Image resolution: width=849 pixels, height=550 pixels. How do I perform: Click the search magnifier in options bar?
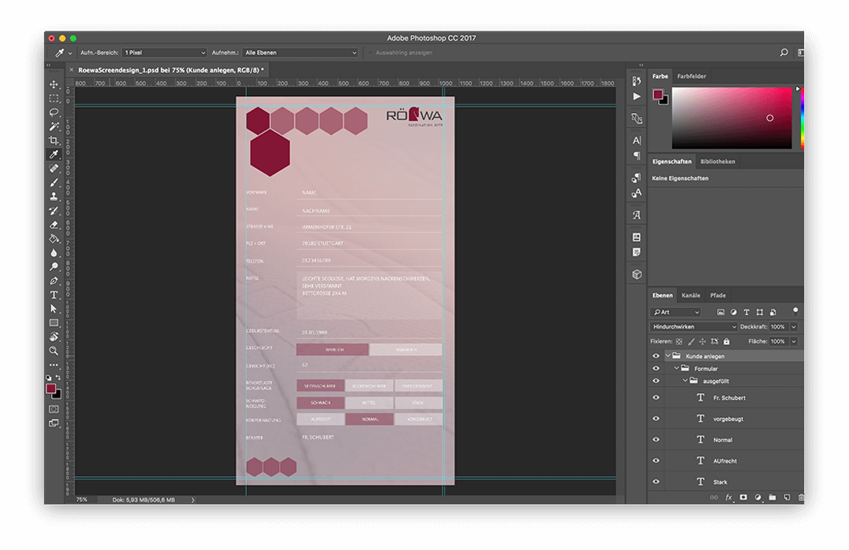point(784,53)
